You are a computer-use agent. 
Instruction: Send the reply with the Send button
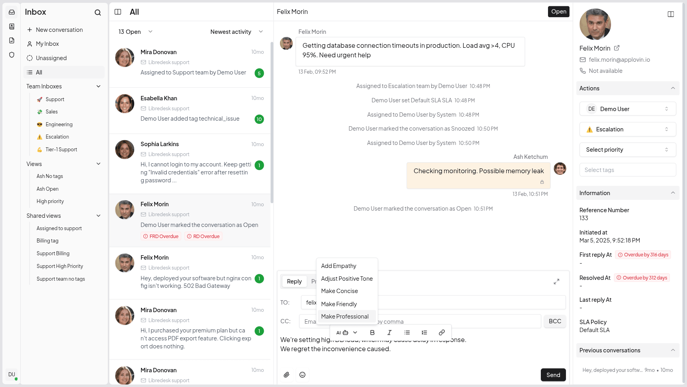(553, 375)
